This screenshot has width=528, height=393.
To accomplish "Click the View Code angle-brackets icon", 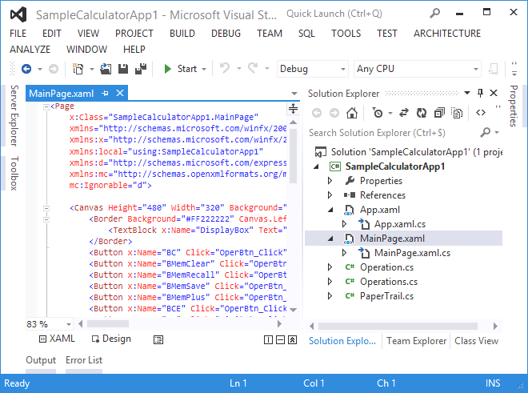I will 481,113.
